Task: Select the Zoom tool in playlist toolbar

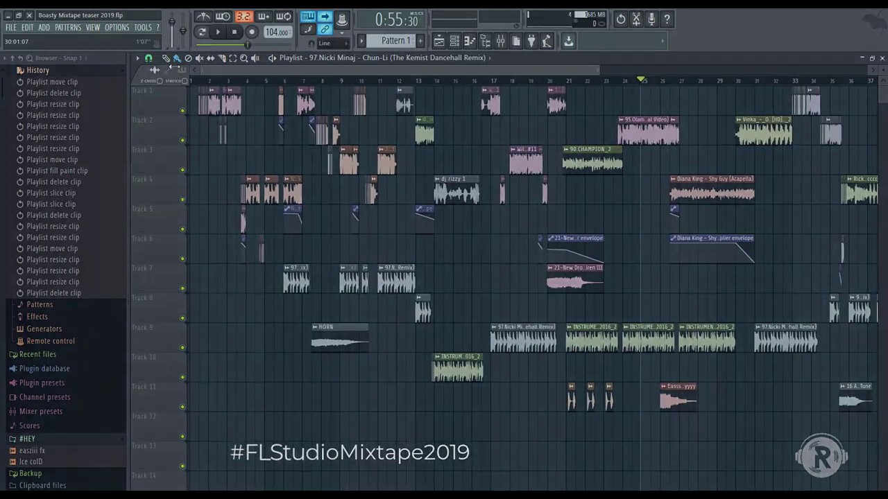Action: coord(244,58)
